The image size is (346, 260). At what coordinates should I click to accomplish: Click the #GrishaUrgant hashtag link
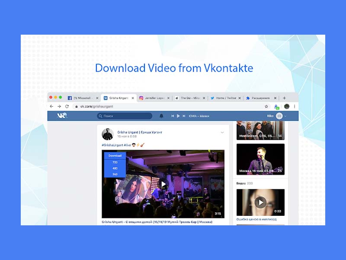[112, 145]
